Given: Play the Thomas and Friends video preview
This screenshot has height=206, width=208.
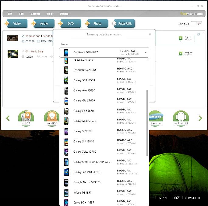Looking at the screenshot, I should click(180, 38).
